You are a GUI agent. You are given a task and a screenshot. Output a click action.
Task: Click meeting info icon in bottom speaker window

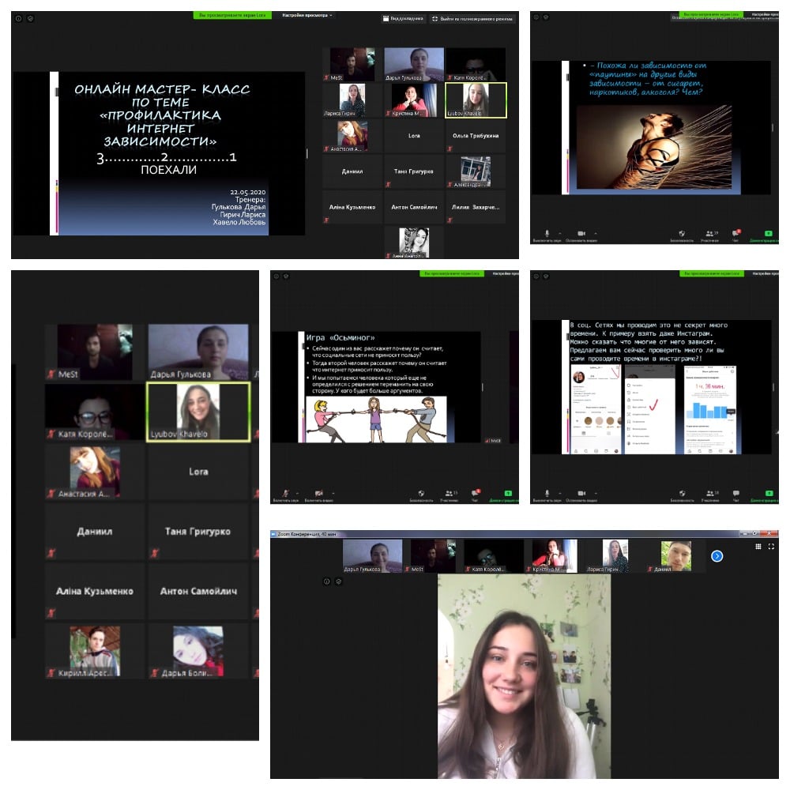click(326, 581)
